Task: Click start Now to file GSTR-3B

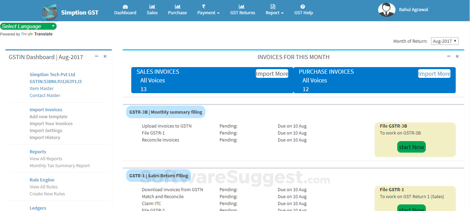Action: coord(411,147)
